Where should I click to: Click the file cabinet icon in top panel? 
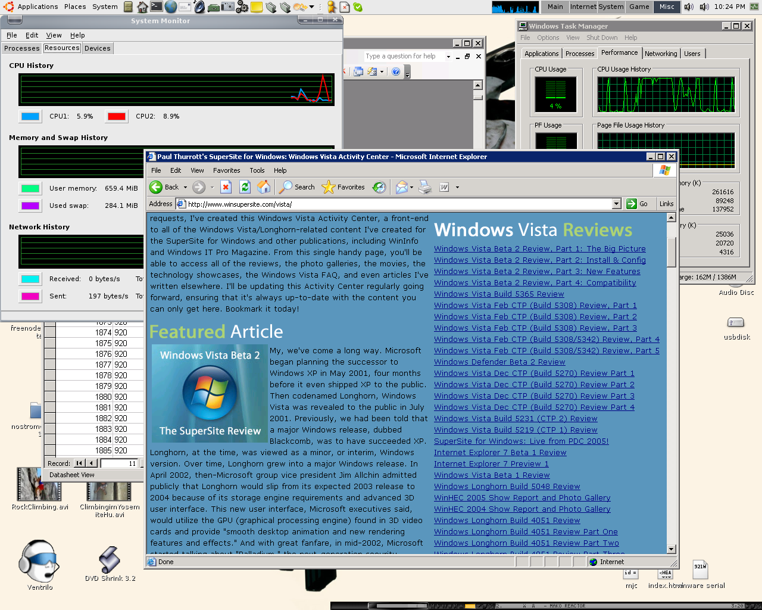click(x=128, y=7)
